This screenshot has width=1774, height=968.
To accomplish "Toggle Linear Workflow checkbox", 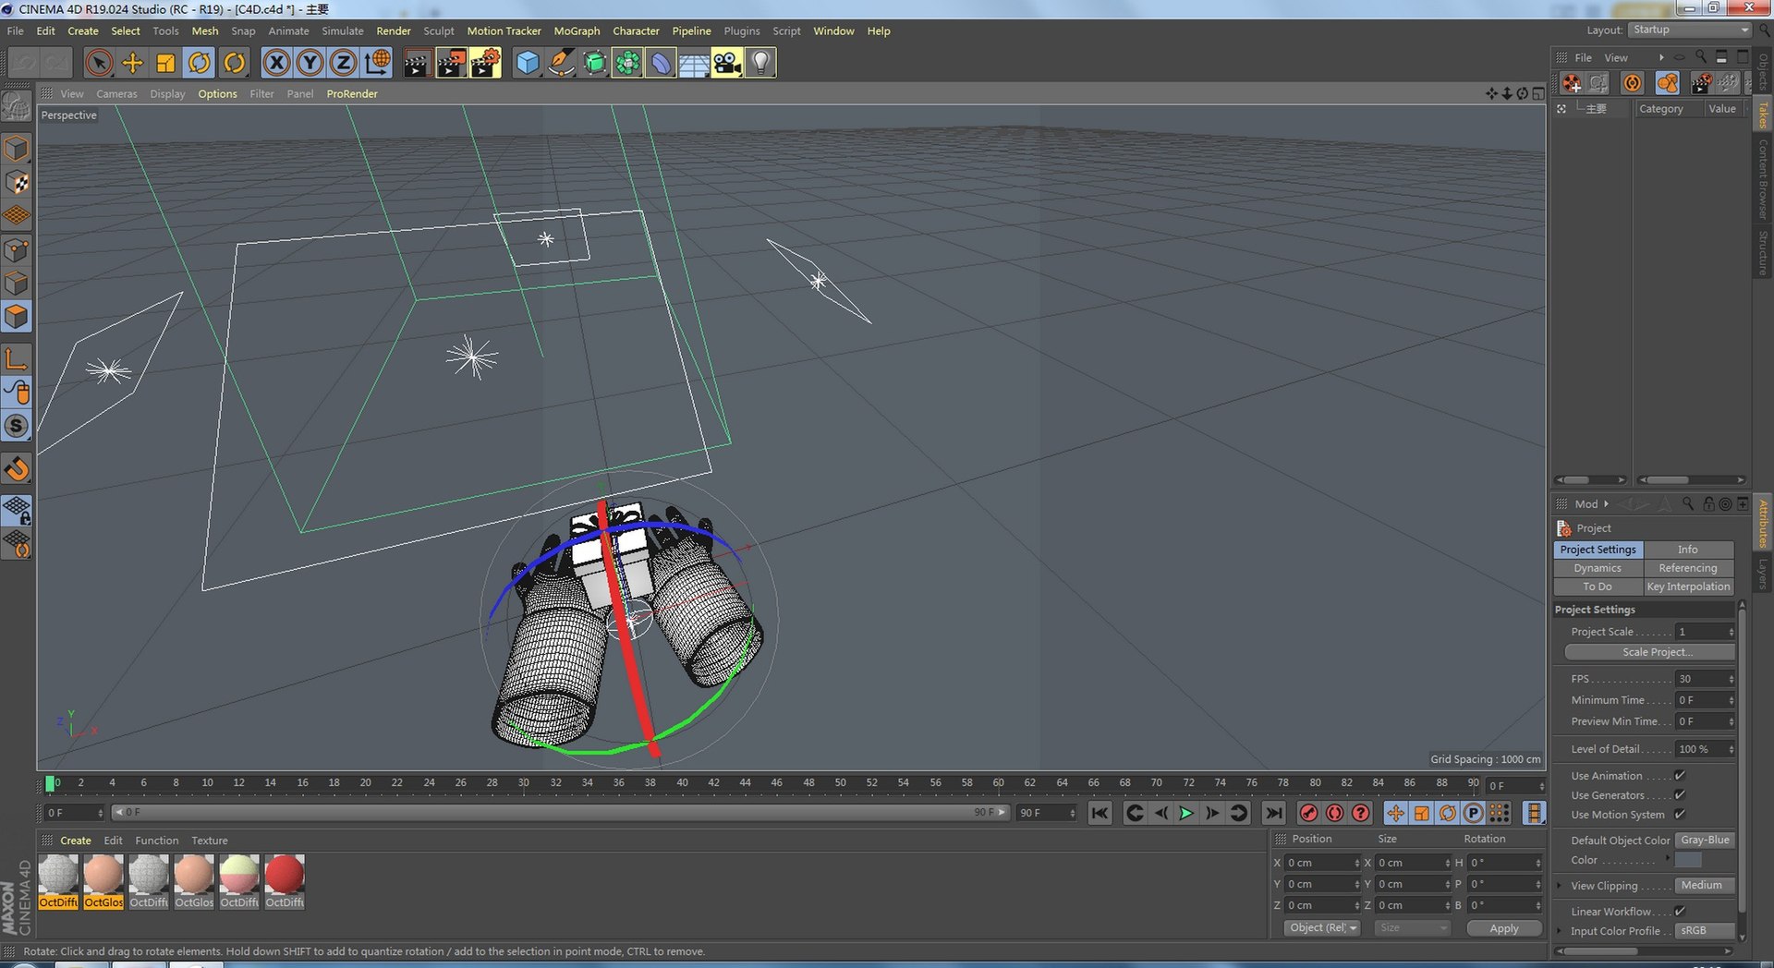I will click(1680, 912).
